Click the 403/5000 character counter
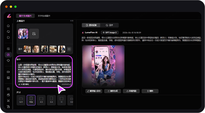This screenshot has width=205, height=113. click(65, 84)
